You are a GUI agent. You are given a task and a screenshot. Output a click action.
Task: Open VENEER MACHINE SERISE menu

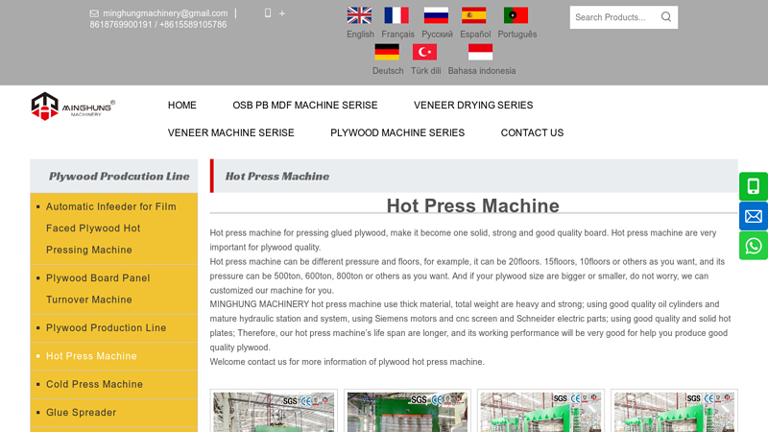(231, 132)
